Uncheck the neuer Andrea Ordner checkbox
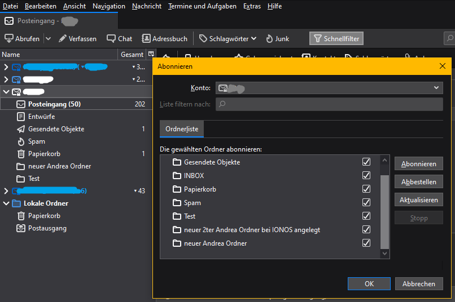The width and height of the screenshot is (455, 302). [366, 243]
